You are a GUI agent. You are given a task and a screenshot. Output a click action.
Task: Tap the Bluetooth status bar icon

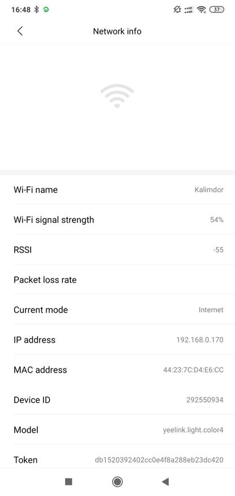[x=37, y=10]
